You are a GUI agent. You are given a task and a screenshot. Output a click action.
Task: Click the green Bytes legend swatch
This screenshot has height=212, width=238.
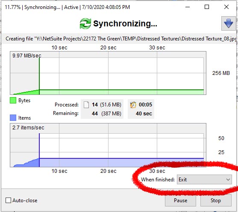[x=13, y=100]
